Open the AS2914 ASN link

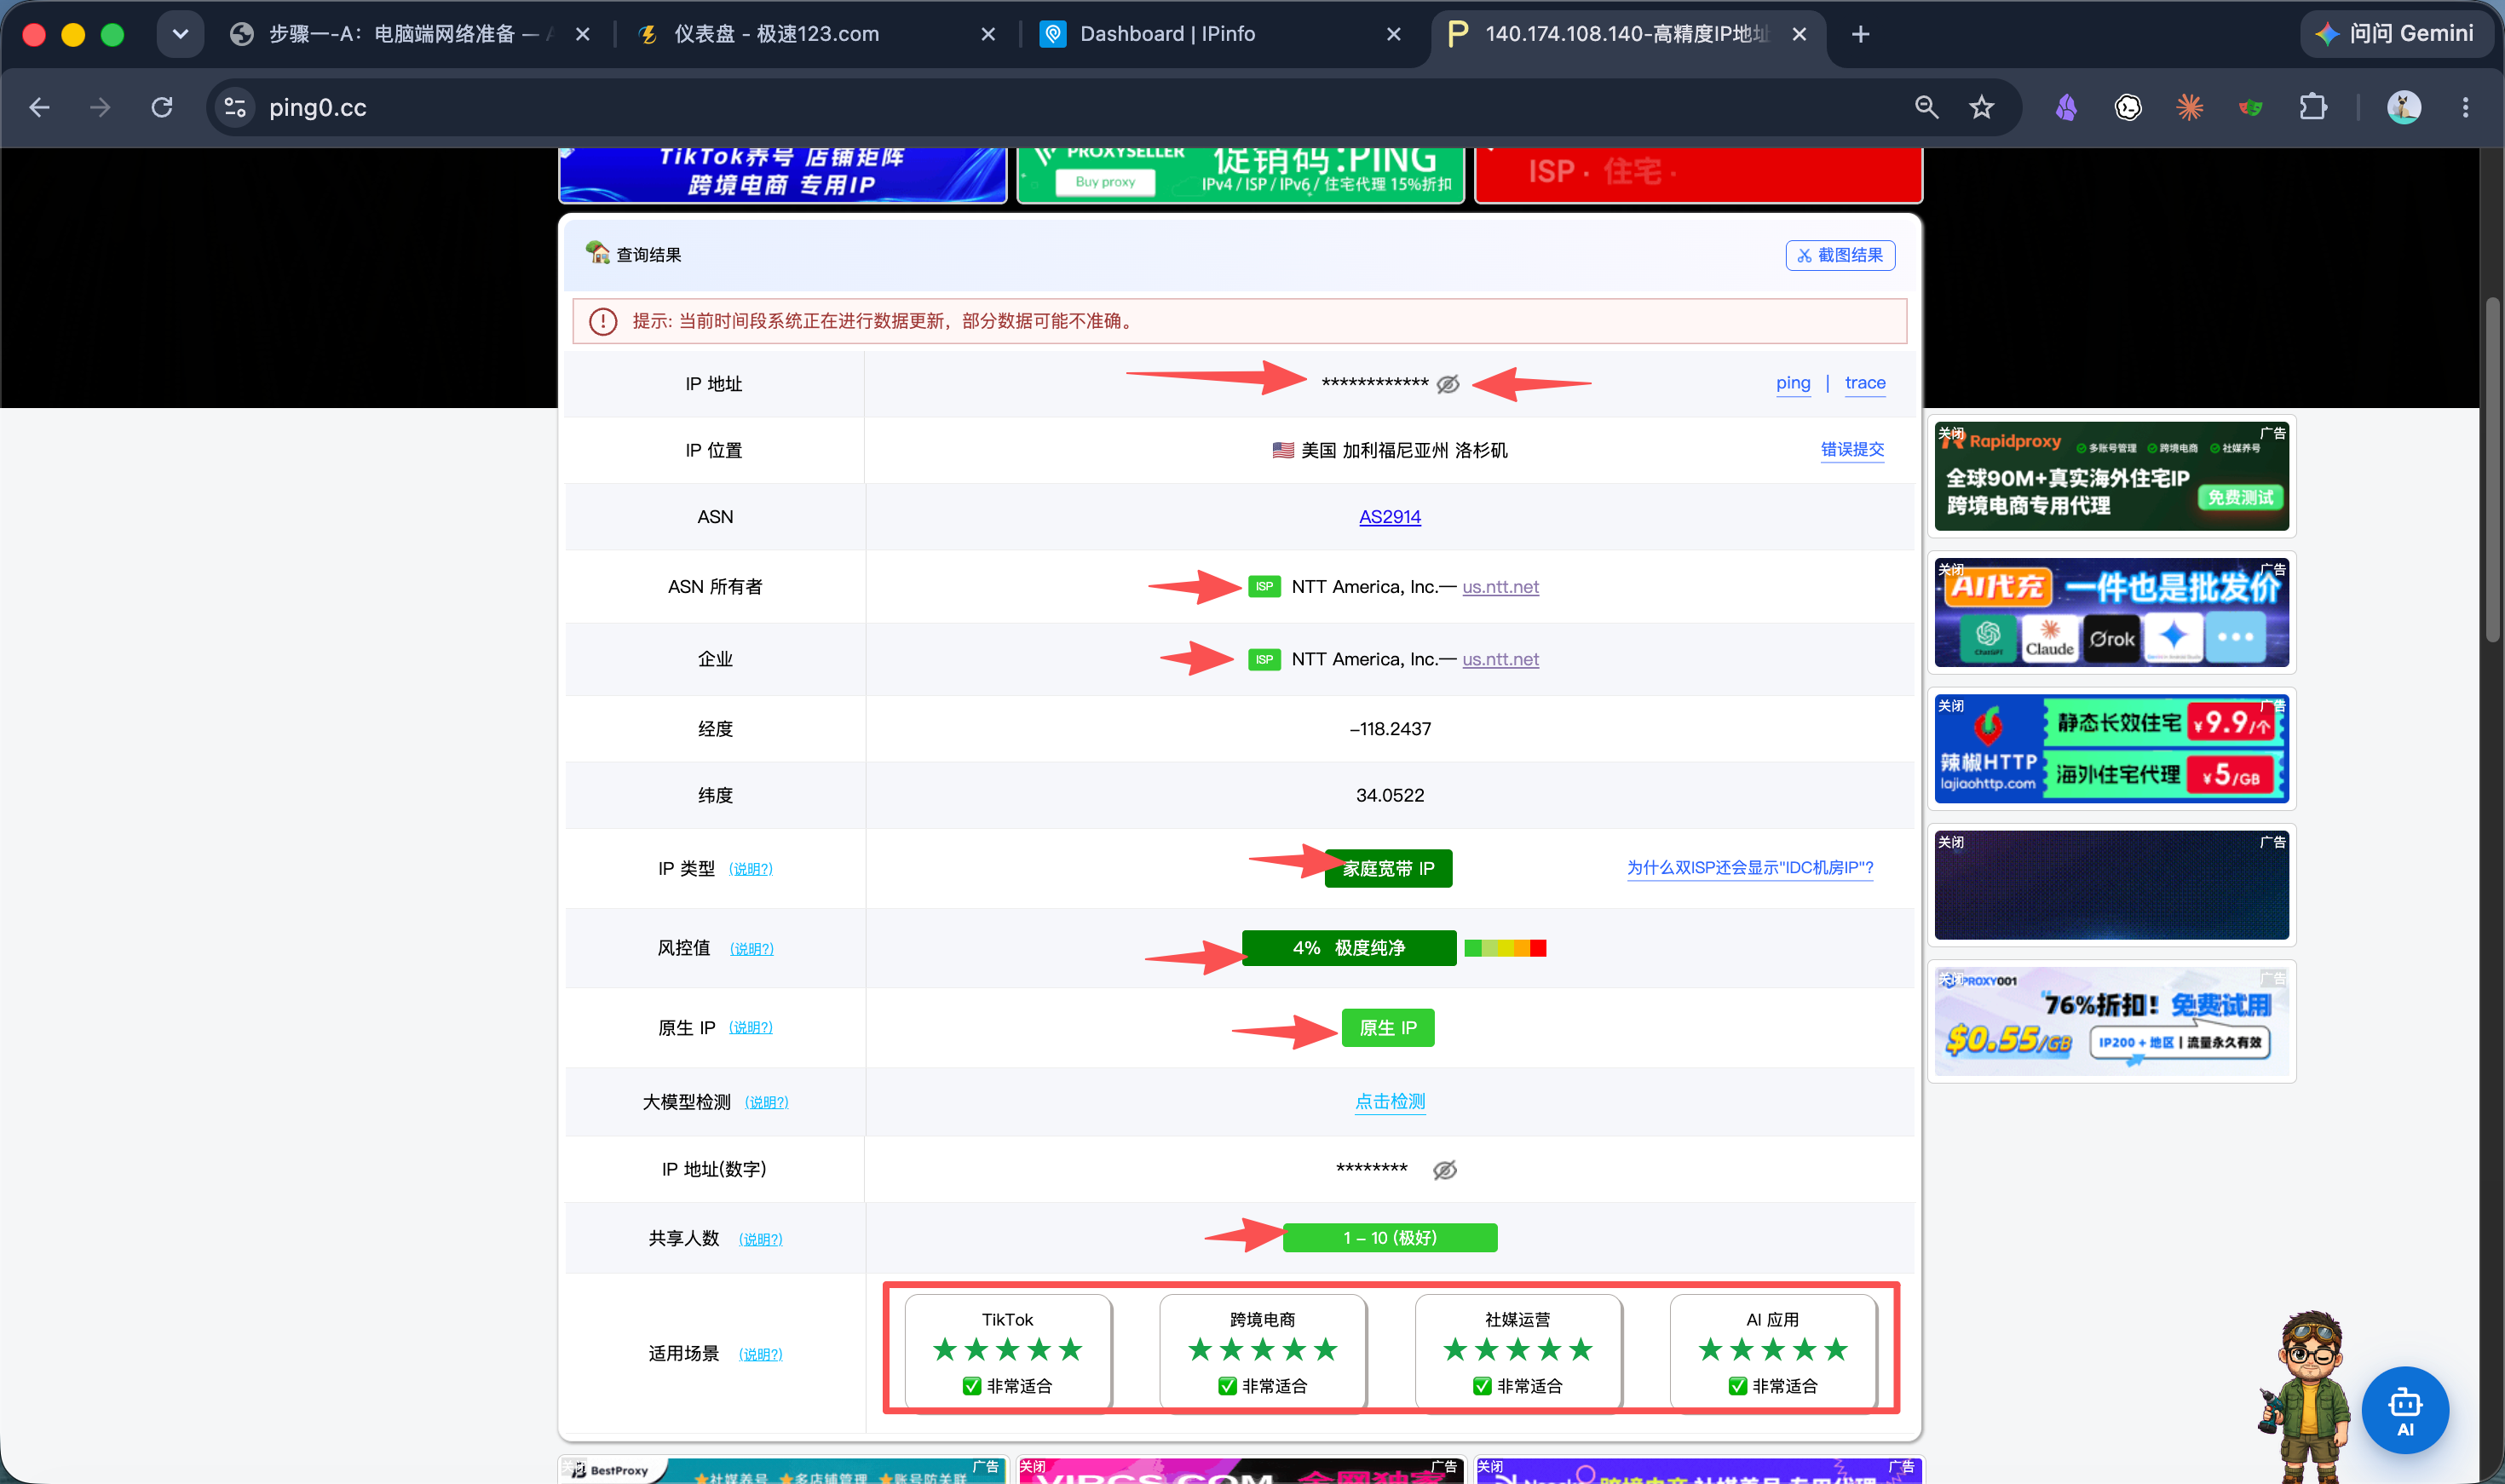(x=1389, y=517)
